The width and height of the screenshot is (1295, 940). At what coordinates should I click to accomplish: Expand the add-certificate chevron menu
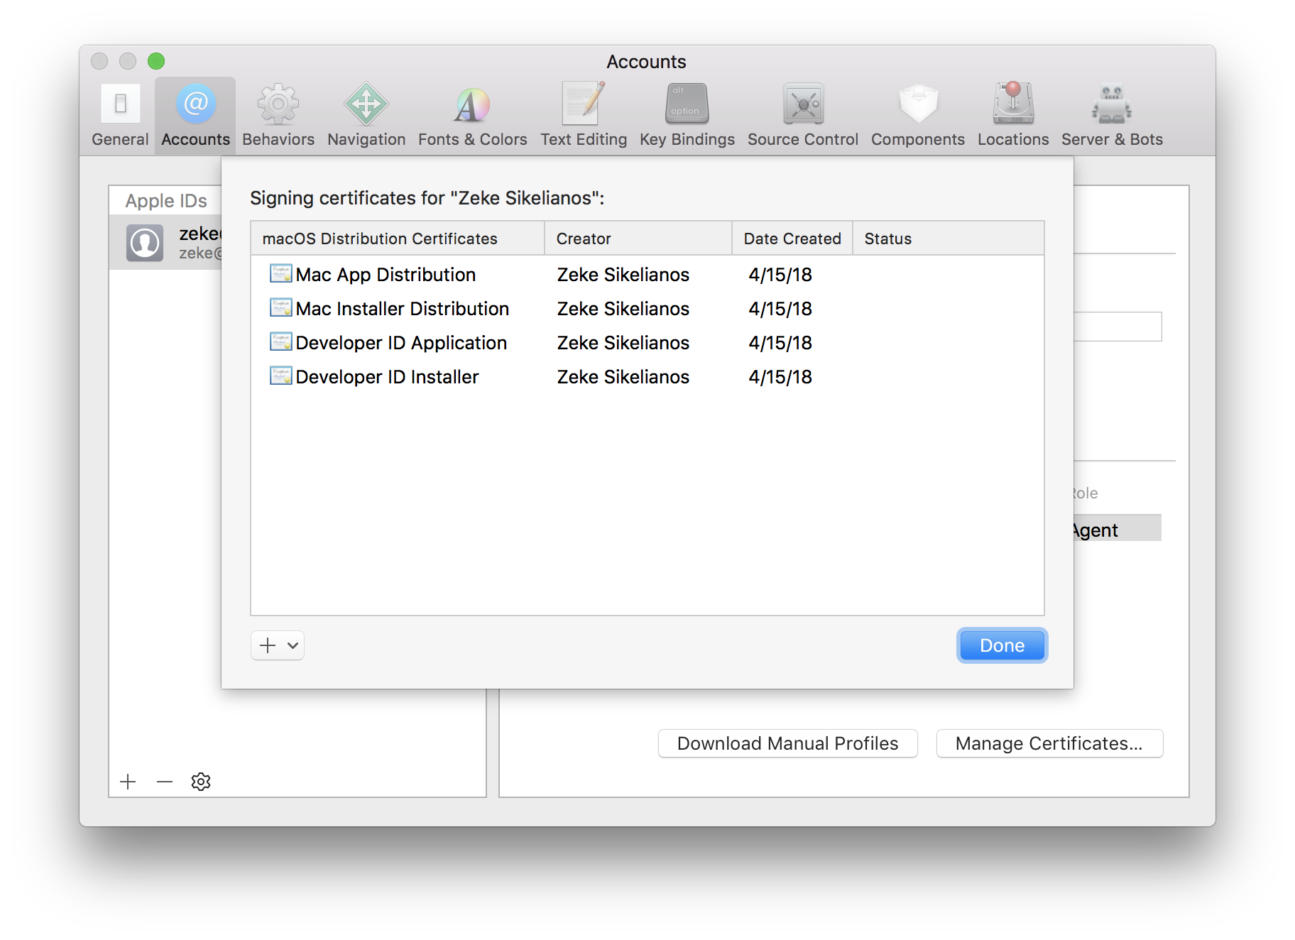point(291,645)
